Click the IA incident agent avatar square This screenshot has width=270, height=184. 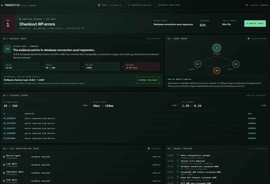coord(7,49)
